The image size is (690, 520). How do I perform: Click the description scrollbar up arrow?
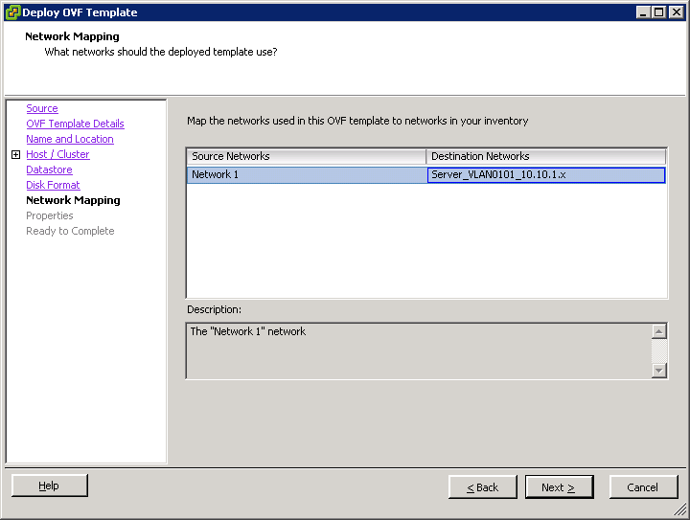[658, 331]
